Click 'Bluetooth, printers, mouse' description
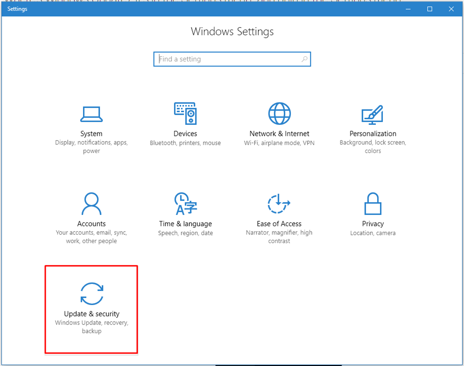This screenshot has width=464, height=366. [185, 143]
